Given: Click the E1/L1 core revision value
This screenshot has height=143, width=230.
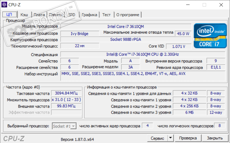Looking at the screenshot, I should click(216, 67).
